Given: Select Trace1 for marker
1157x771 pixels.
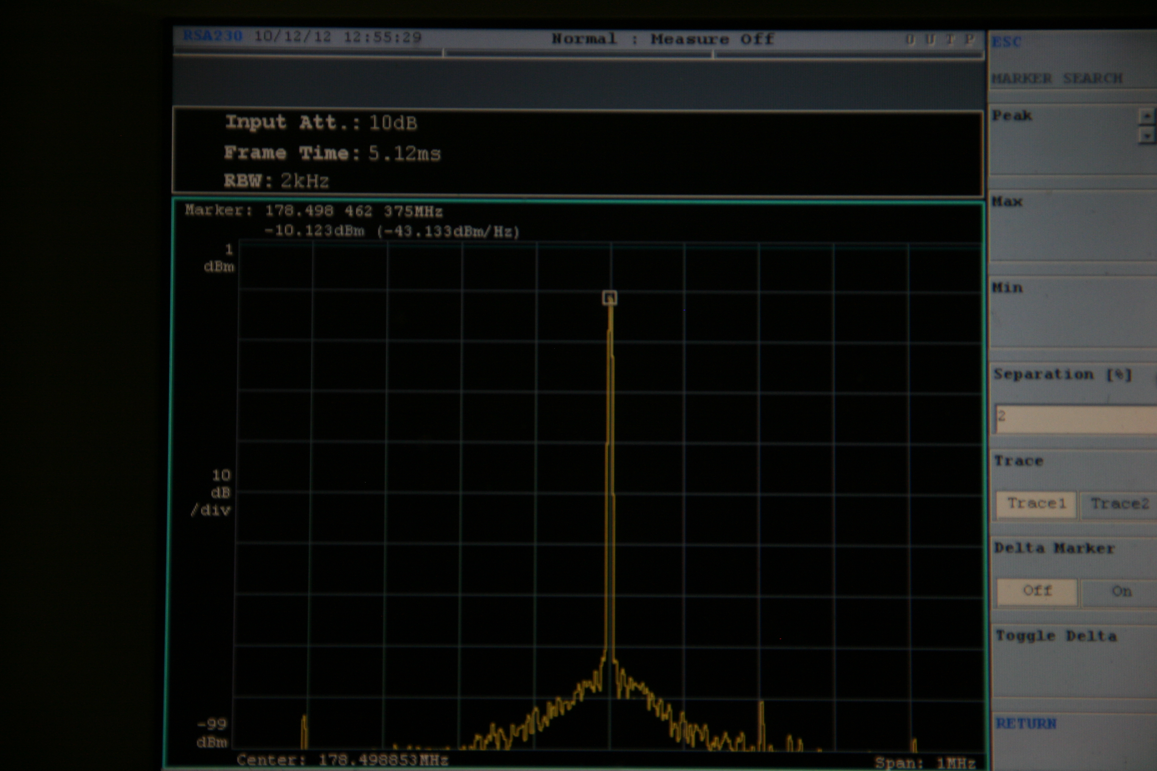Looking at the screenshot, I should pos(1036,504).
